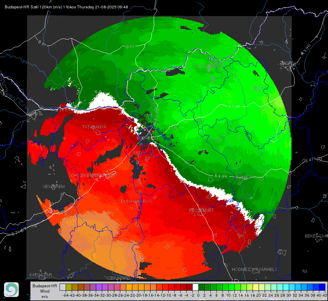Click the 'ERD' city label
Viewport: 328px width, 301px height.
pos(137,153)
